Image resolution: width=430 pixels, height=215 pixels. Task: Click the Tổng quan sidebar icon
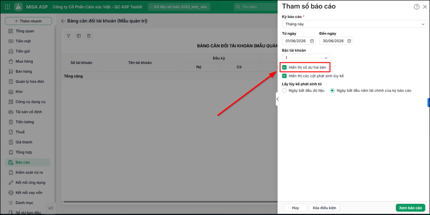tap(11, 31)
